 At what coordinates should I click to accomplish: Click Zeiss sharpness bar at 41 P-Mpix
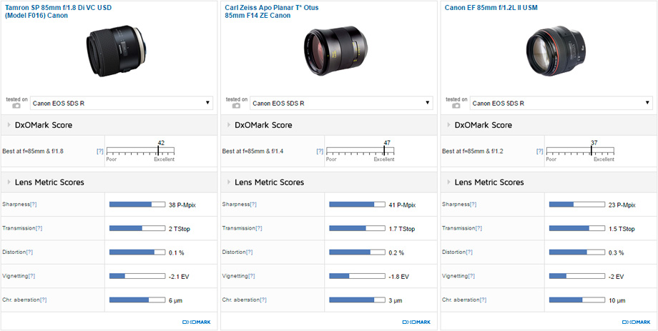(x=357, y=204)
